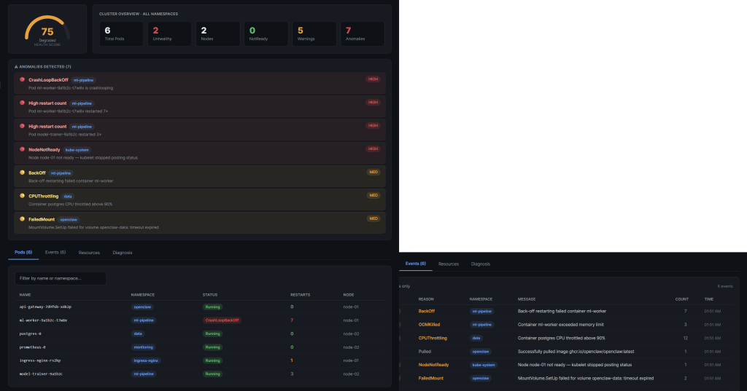Open api-gateway pod in the pods table
Screen dimensions: 747x391
(45, 307)
